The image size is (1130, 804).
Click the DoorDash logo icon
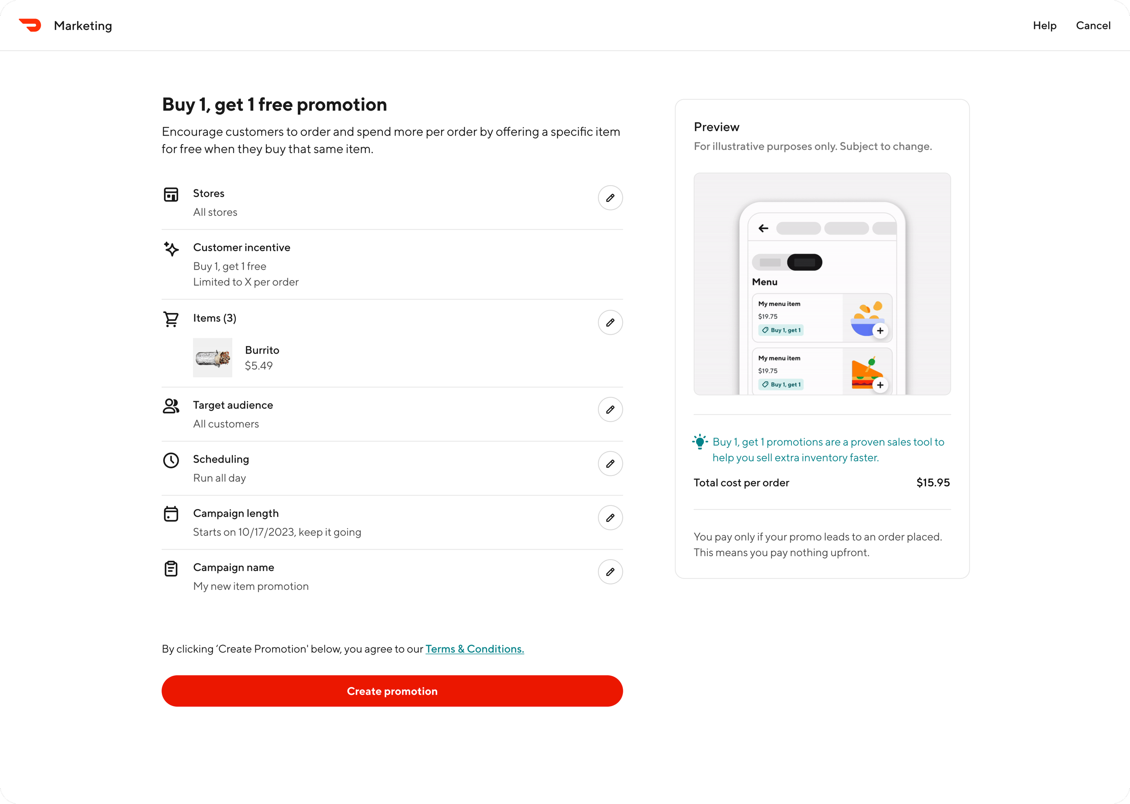[x=30, y=25]
